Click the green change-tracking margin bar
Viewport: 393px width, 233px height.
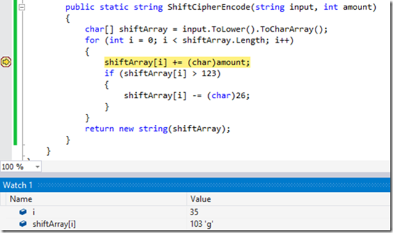[15, 73]
